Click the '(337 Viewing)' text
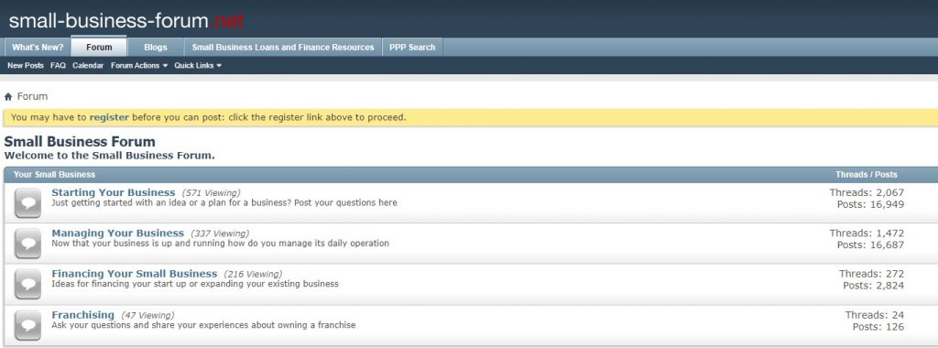The height and width of the screenshot is (348, 938). click(220, 234)
